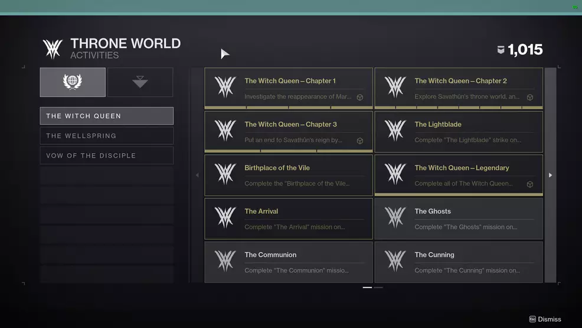Click Chapter 1 progress bar segments
The width and height of the screenshot is (582, 328).
tap(289, 108)
